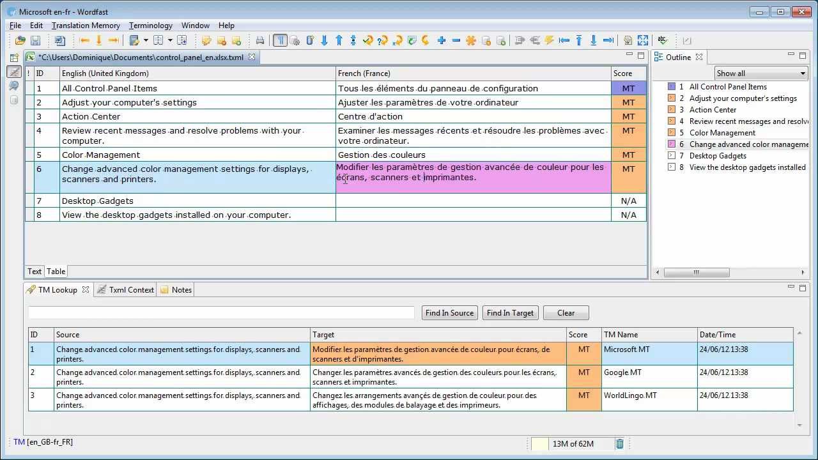
Task: Open the File menu
Action: [x=15, y=26]
